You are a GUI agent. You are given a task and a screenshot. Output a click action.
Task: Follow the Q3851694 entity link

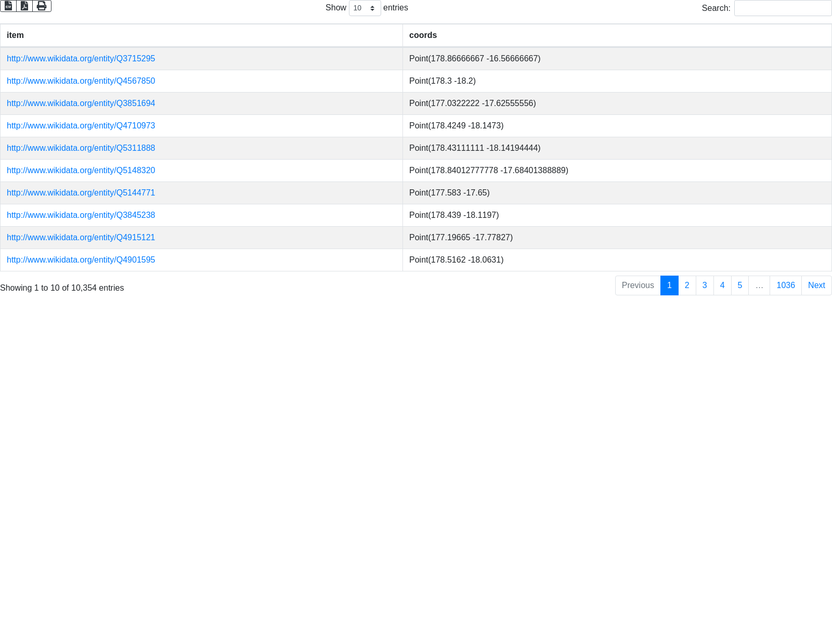81,103
